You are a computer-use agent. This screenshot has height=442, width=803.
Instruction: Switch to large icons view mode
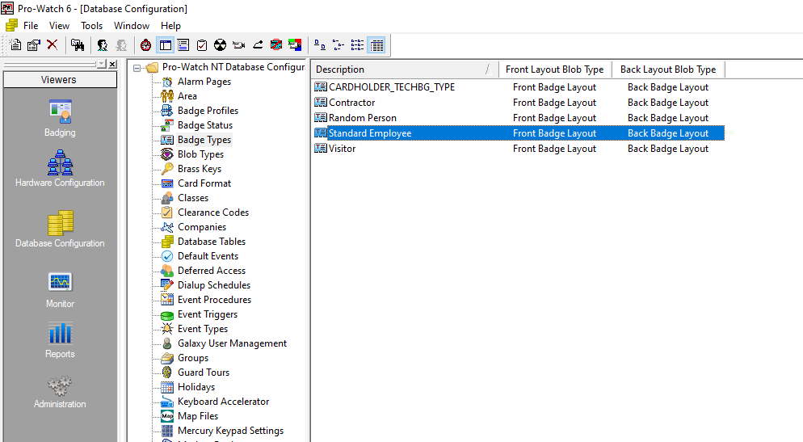point(320,45)
